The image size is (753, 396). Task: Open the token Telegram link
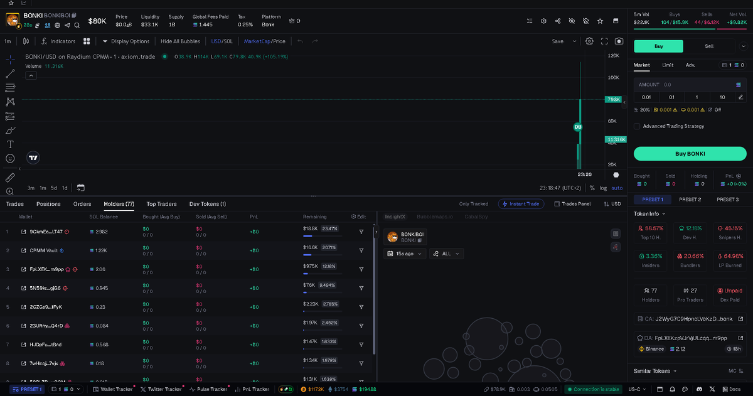click(67, 26)
